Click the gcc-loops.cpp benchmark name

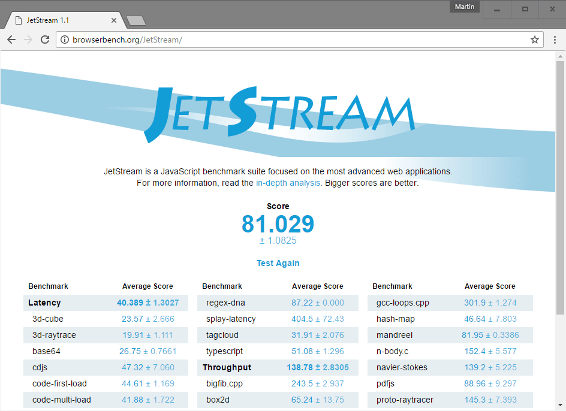coord(403,303)
